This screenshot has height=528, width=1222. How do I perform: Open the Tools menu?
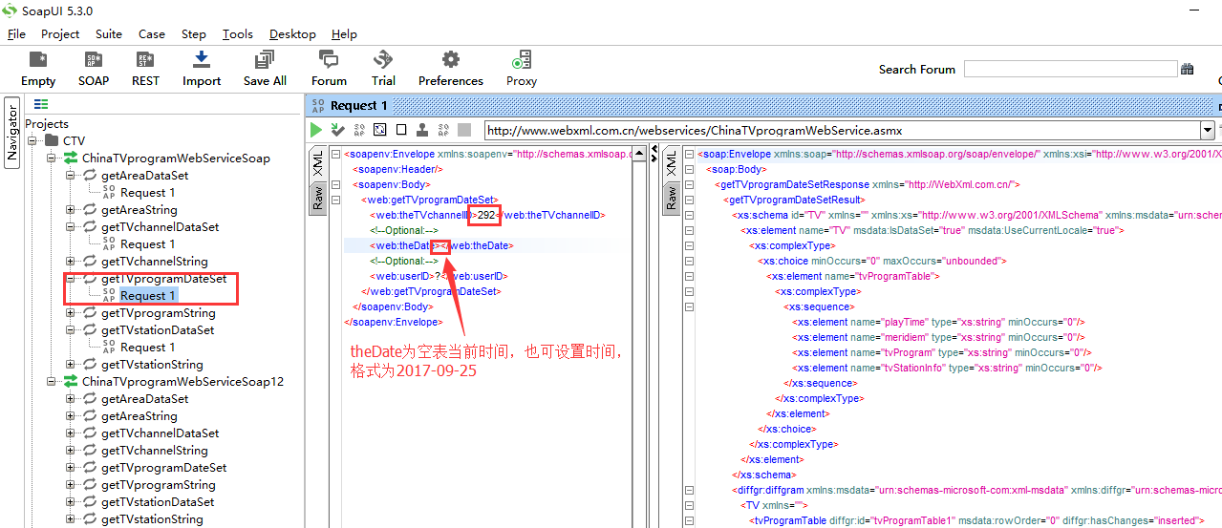tap(237, 34)
